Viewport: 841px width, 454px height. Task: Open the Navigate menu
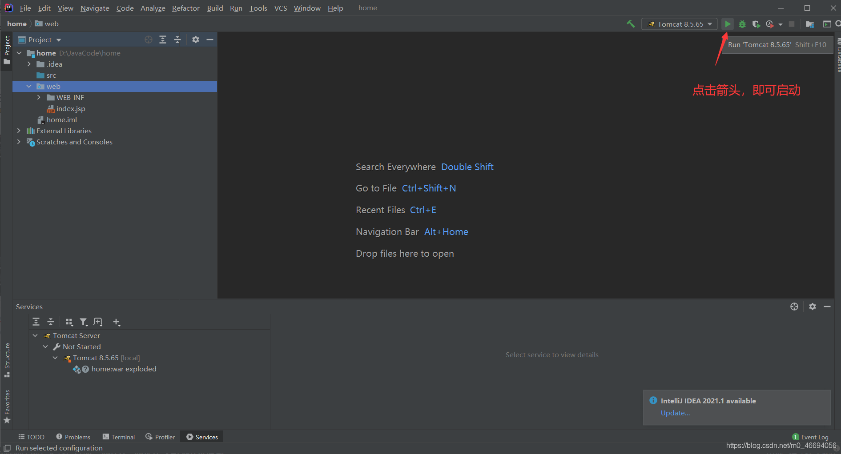point(95,8)
